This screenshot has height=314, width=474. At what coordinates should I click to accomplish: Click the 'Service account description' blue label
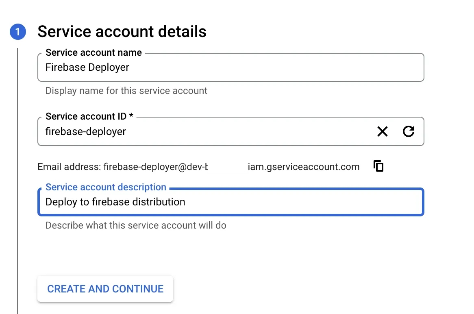pos(106,187)
